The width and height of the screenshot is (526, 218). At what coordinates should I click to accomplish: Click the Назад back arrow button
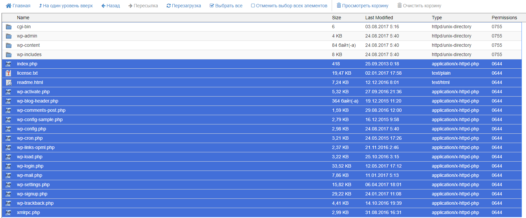110,6
